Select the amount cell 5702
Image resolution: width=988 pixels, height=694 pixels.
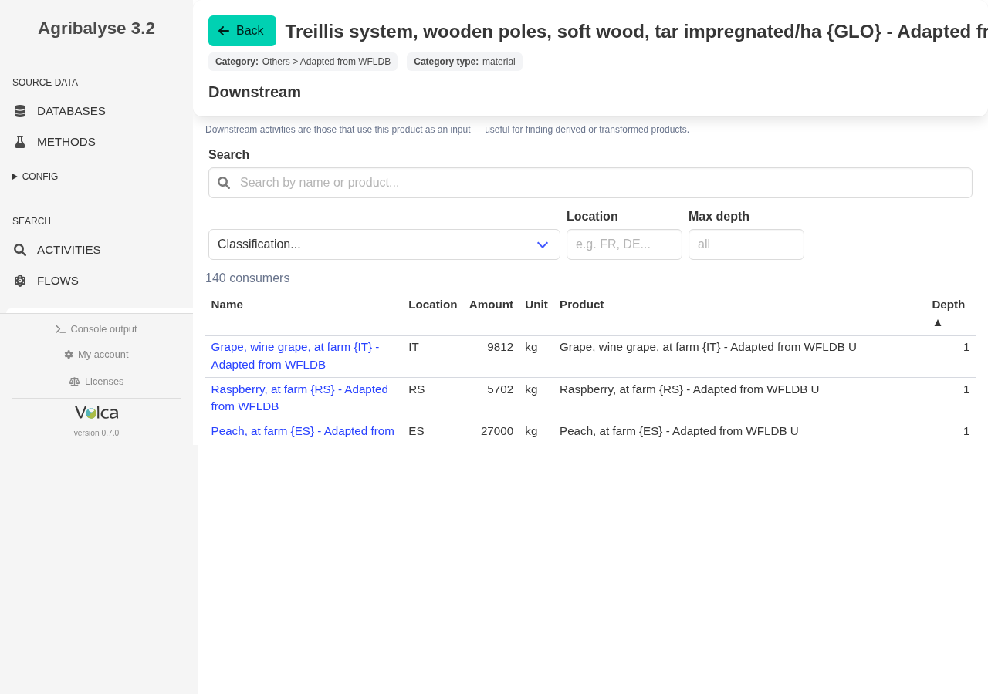(500, 389)
